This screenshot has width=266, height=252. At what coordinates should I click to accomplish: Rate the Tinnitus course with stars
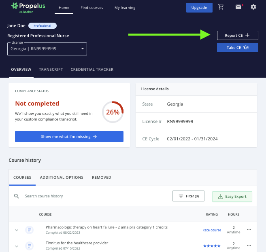tap(212, 246)
